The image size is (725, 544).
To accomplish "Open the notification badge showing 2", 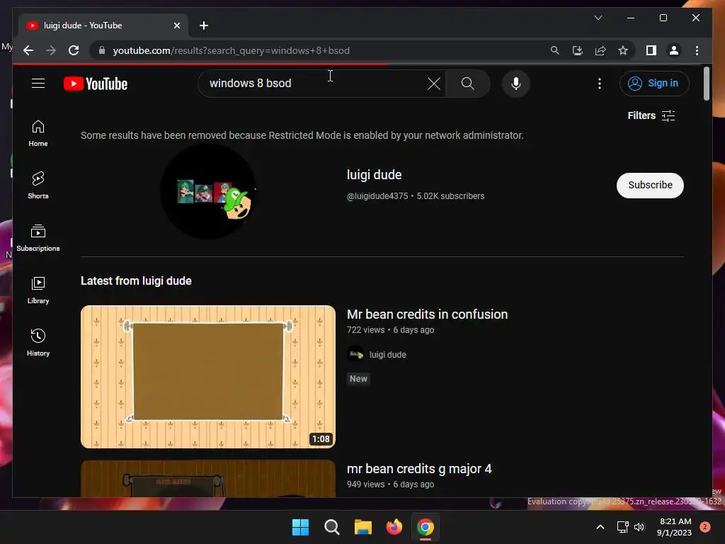I will [705, 527].
